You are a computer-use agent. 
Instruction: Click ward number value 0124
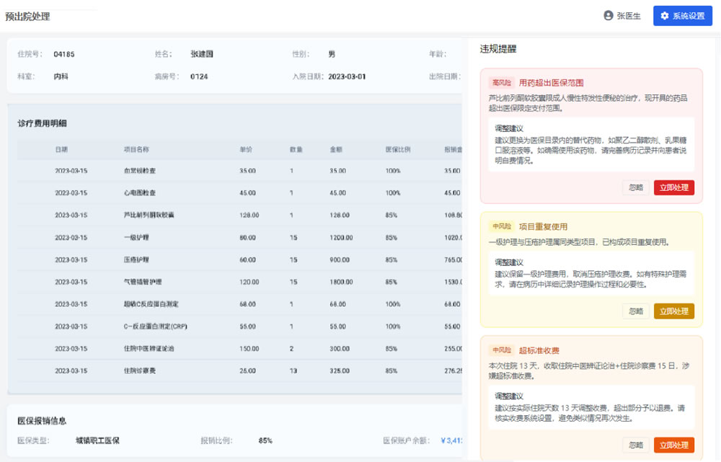(199, 76)
